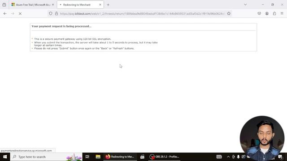Screen dimensions: 287x161
Task: Click 'Your payment request is being processed' heading
Action: pyautogui.click(x=61, y=26)
